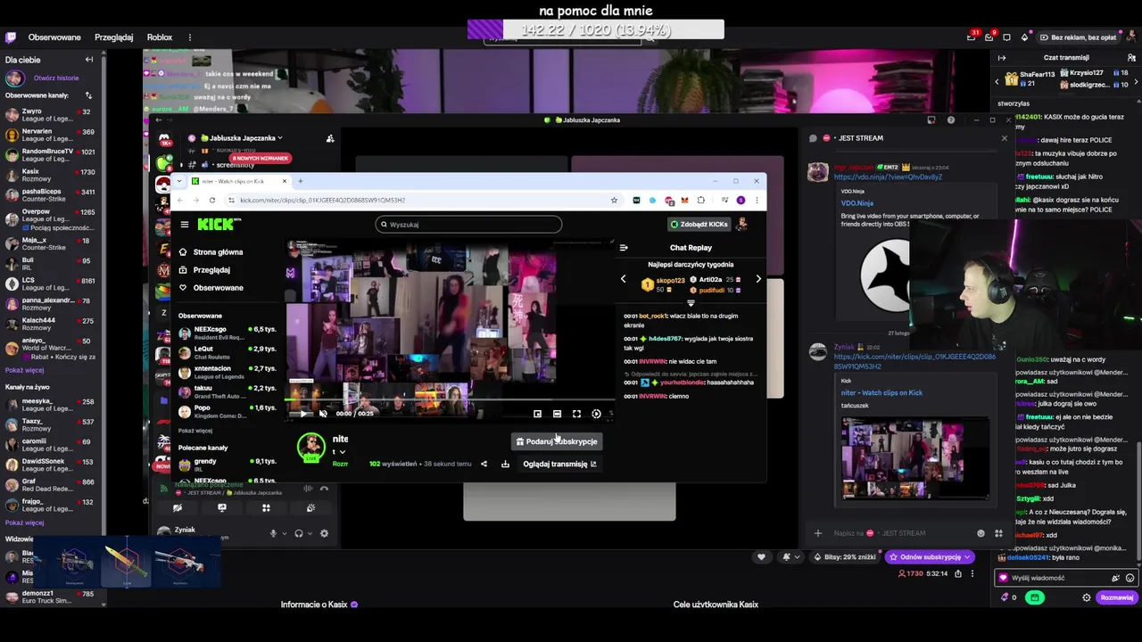Open Twitch top navigation three-dot menu

click(189, 37)
